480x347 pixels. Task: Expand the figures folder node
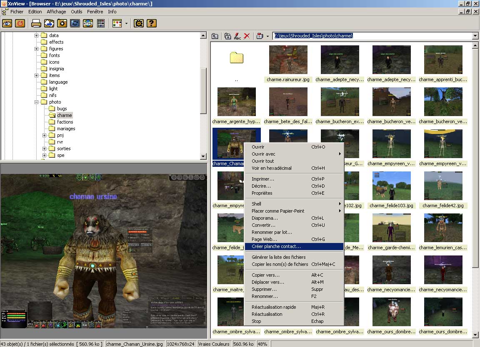36,49
